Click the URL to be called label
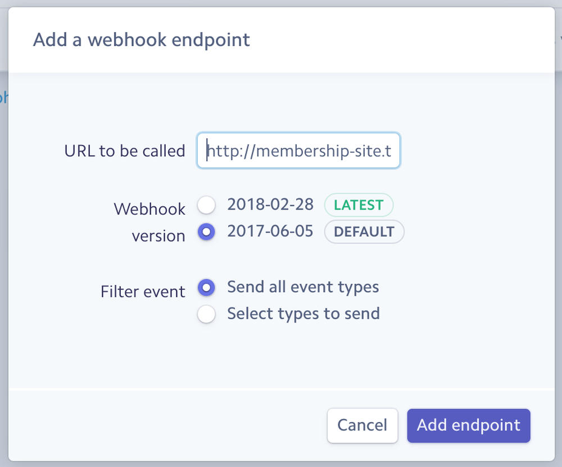 pos(124,151)
